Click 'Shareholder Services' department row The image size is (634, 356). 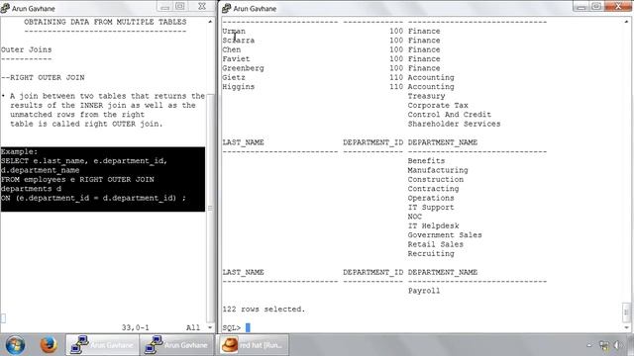pyautogui.click(x=454, y=124)
